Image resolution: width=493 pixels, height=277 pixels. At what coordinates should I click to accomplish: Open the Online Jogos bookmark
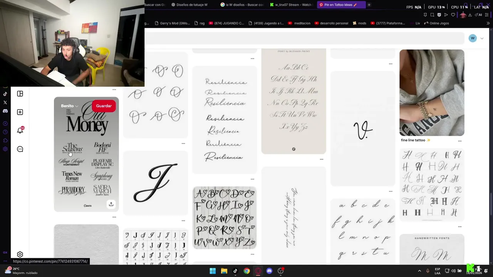click(436, 23)
